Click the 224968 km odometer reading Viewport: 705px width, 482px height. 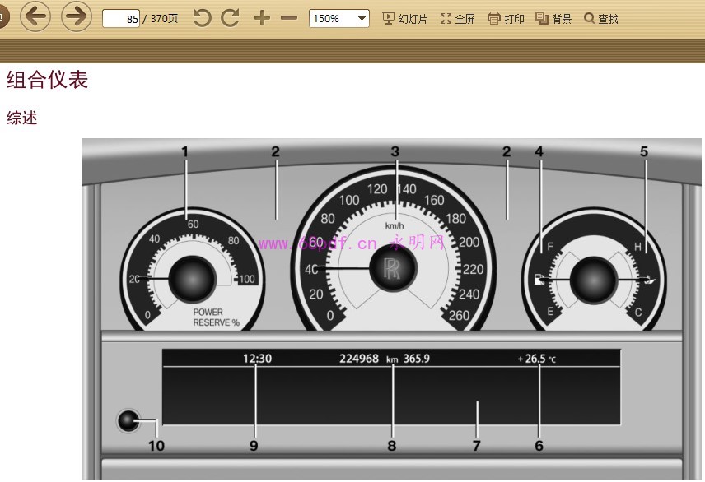[369, 359]
